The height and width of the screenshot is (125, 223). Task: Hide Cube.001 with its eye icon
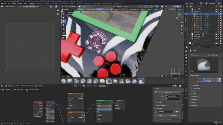coord(218,14)
